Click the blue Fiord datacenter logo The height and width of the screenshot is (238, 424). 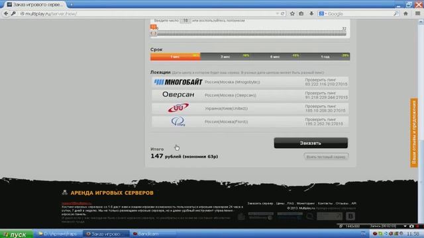pos(178,122)
